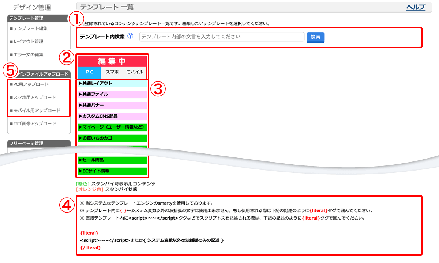Click the blue 検索 button
The height and width of the screenshot is (263, 439).
tap(315, 37)
